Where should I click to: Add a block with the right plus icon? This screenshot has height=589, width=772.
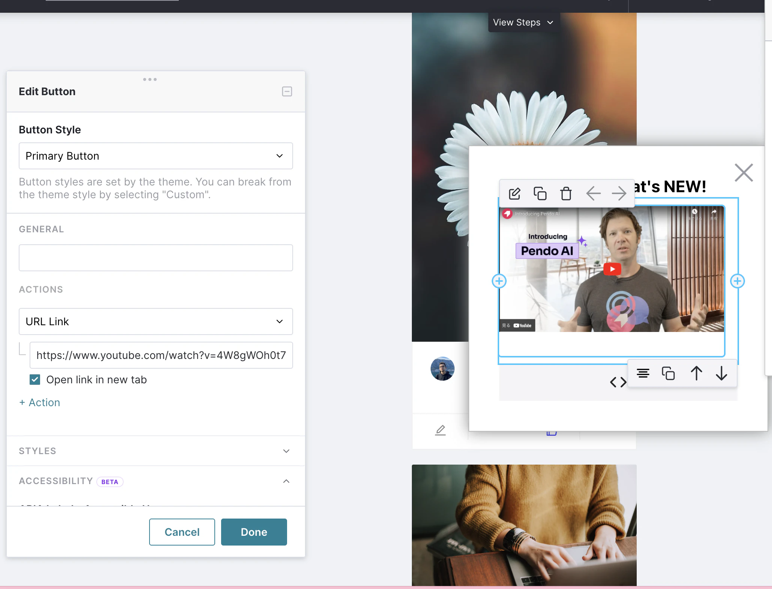[738, 281]
